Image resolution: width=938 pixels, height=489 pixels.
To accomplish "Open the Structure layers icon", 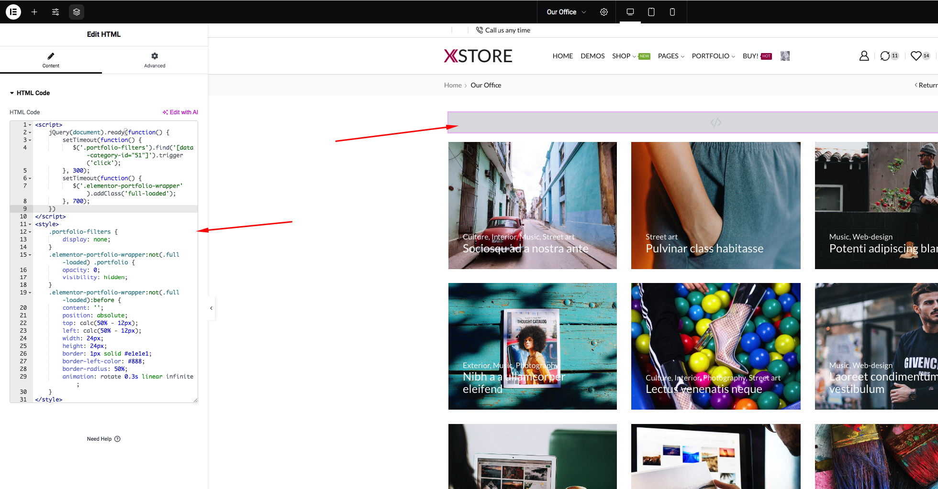I will point(77,12).
